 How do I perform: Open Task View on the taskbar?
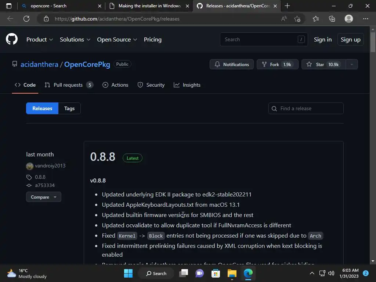coord(184,273)
